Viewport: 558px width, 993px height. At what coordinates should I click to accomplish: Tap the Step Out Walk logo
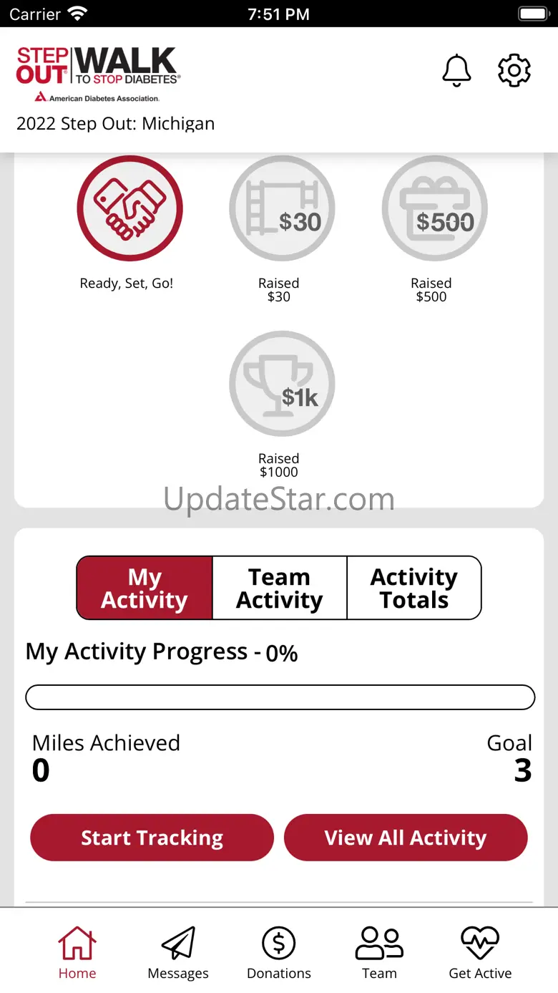(98, 74)
